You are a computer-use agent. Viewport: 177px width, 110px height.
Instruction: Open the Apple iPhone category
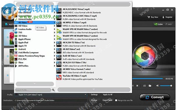coord(35,39)
